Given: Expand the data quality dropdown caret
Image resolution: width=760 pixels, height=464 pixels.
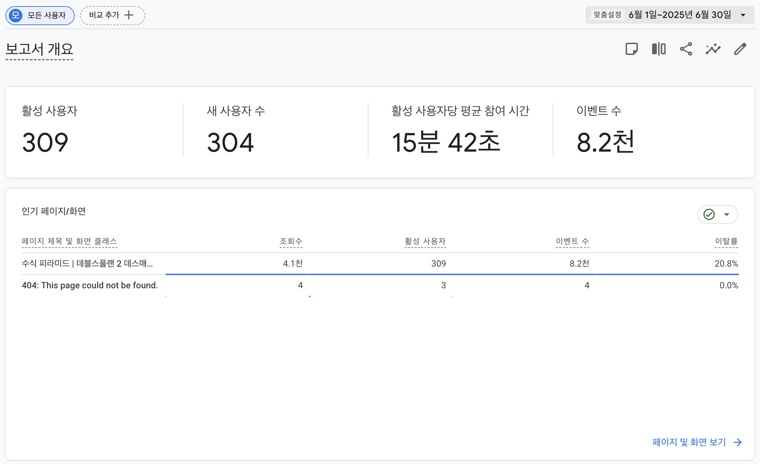Looking at the screenshot, I should pyautogui.click(x=726, y=214).
